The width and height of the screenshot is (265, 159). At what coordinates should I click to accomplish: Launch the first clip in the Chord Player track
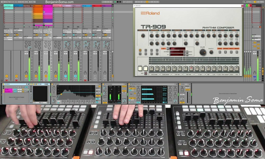[5, 8]
